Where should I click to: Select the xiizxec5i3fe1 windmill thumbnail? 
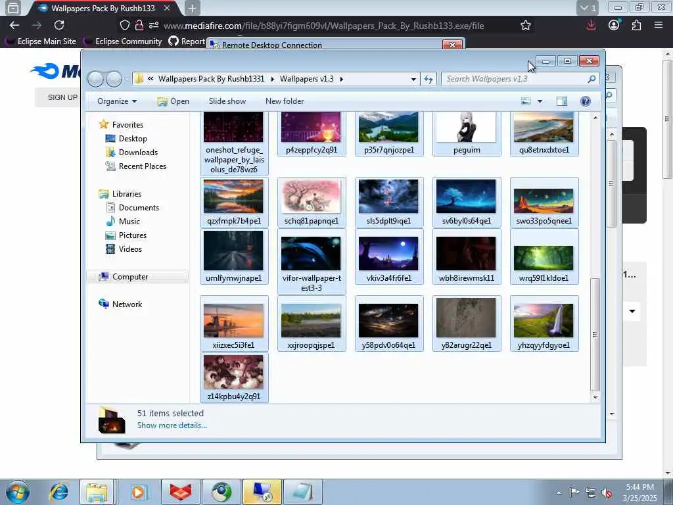point(234,323)
